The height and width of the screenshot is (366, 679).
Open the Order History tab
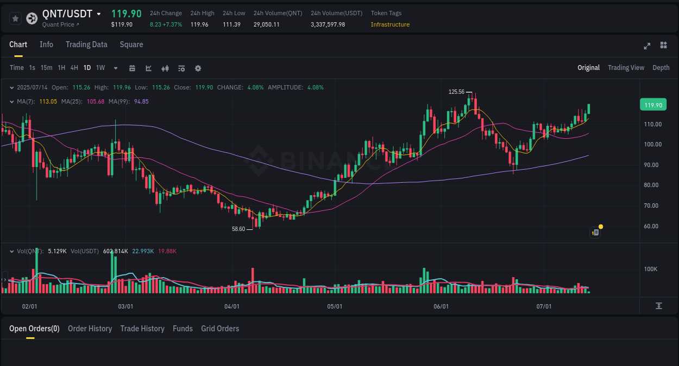click(90, 328)
